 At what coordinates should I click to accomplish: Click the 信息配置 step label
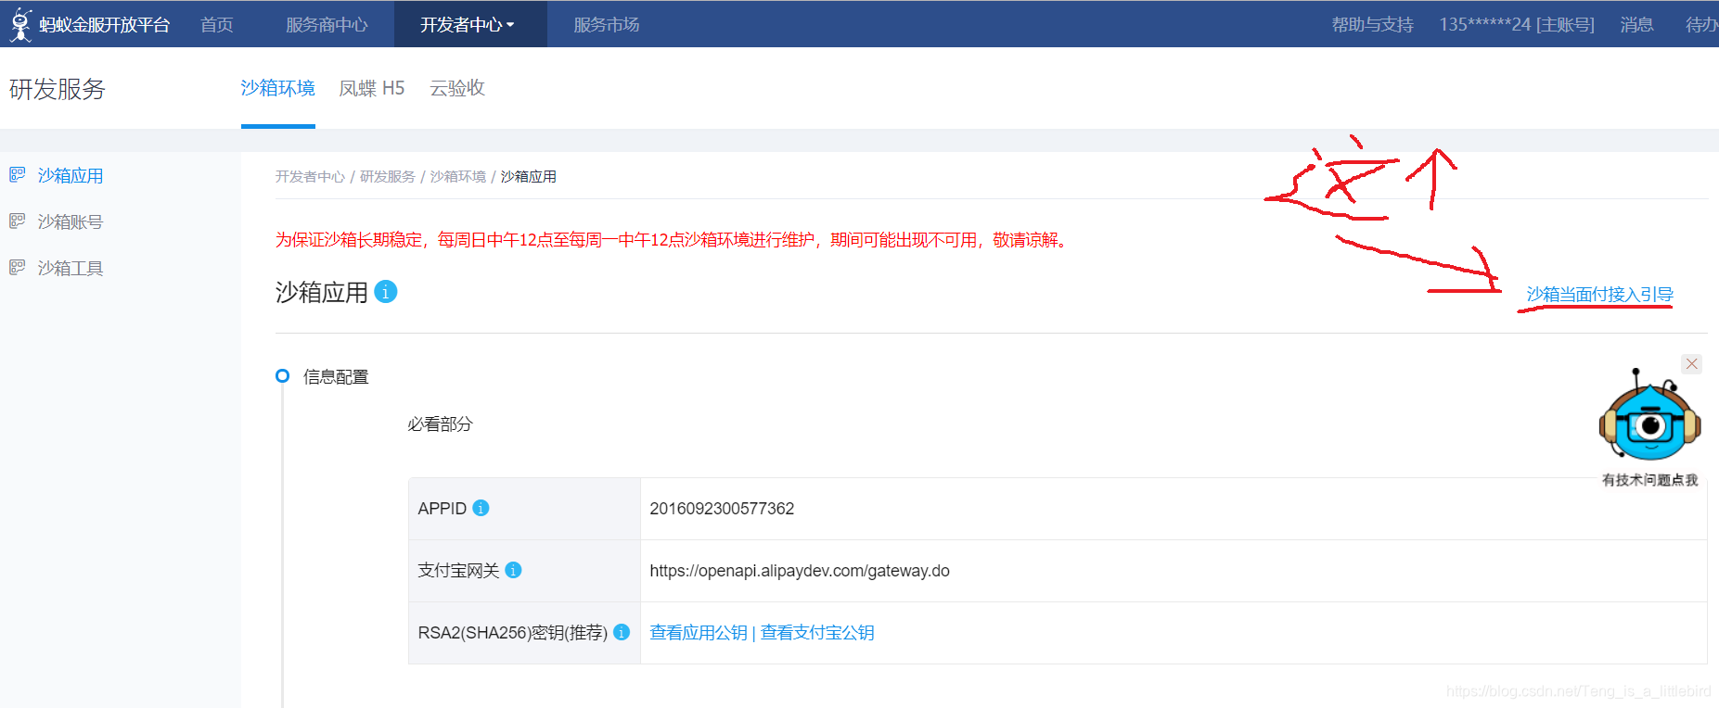pyautogui.click(x=336, y=376)
